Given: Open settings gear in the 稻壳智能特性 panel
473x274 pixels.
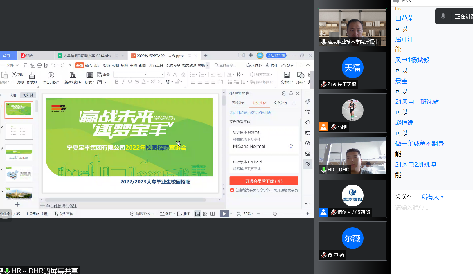Looking at the screenshot, I should [x=284, y=93].
